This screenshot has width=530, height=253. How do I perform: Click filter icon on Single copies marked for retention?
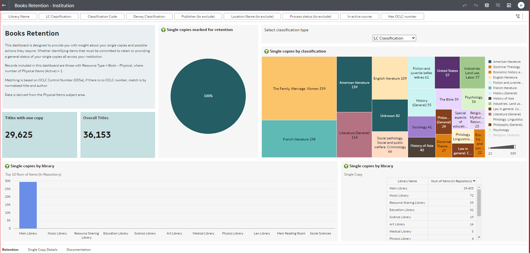coord(163,30)
